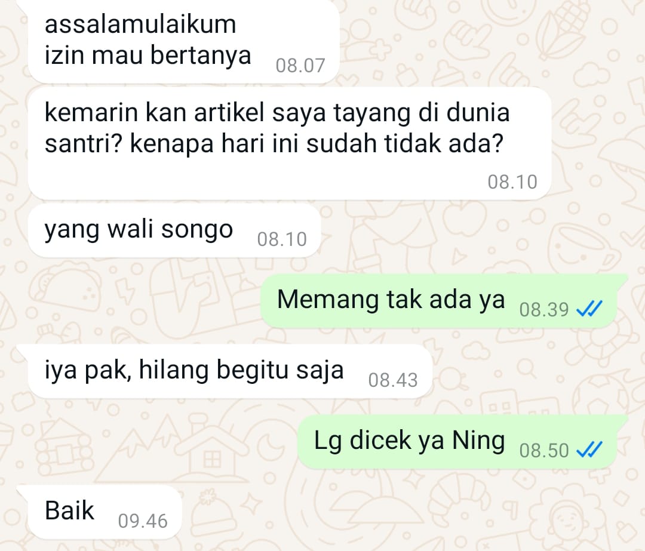Tap the 08.10 timestamp under 'tidak ada?'
The height and width of the screenshot is (551, 645).
point(512,181)
